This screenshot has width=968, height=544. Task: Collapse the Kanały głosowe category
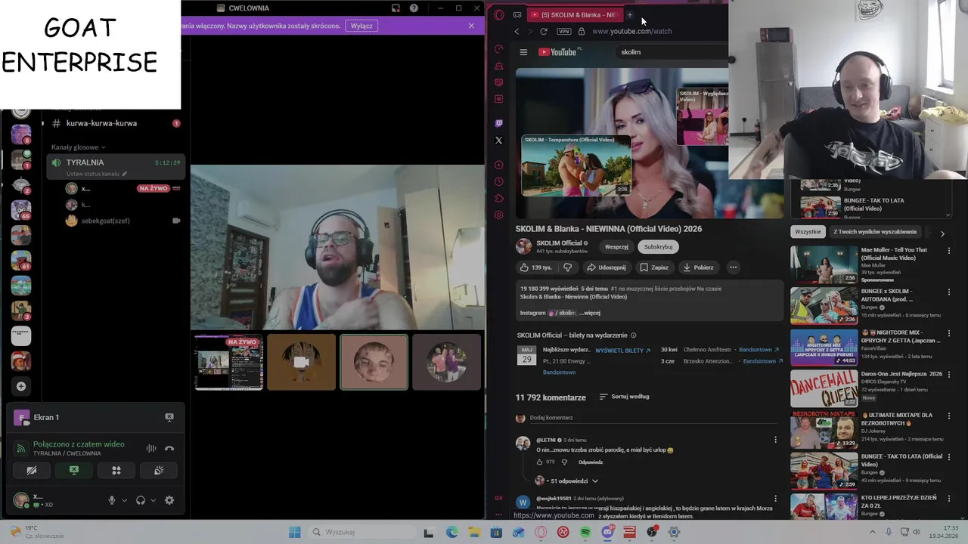coord(78,147)
